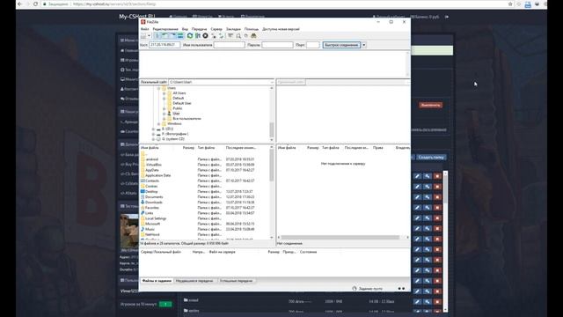
Task: Sort local files by Тип файла column
Action: [206, 148]
